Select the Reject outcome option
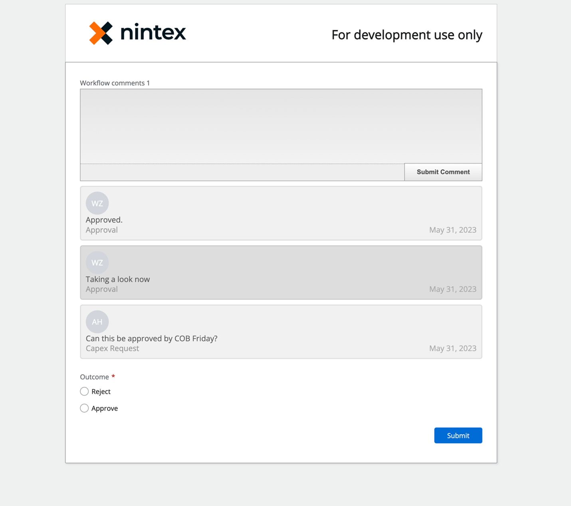The width and height of the screenshot is (571, 506). [x=84, y=391]
